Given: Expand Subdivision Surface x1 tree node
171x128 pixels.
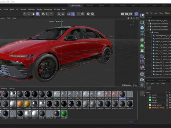Looking at the screenshot, I should point(148,30).
